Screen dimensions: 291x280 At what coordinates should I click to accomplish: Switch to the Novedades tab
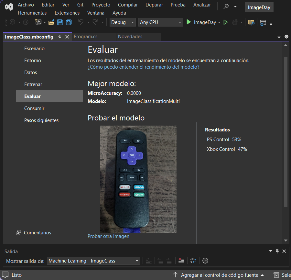pos(138,37)
